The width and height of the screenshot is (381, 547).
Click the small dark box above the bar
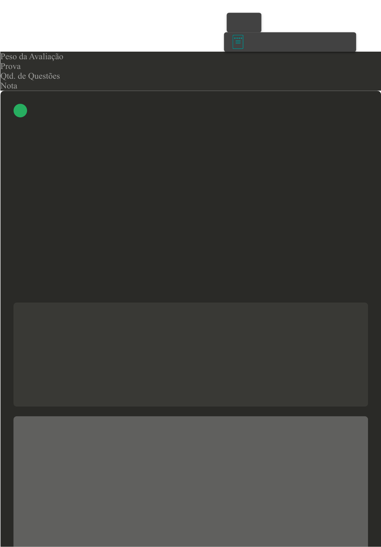244,22
